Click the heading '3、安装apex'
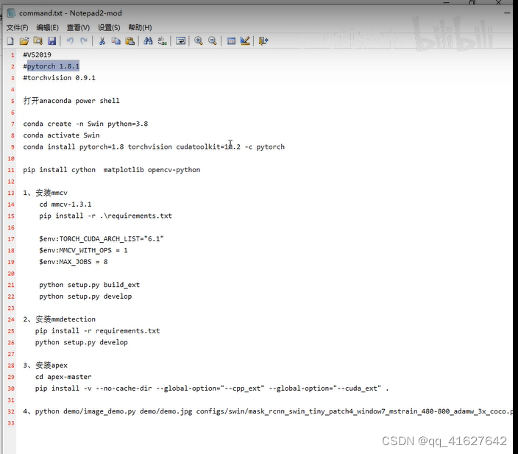Image resolution: width=518 pixels, height=454 pixels. [x=46, y=366]
